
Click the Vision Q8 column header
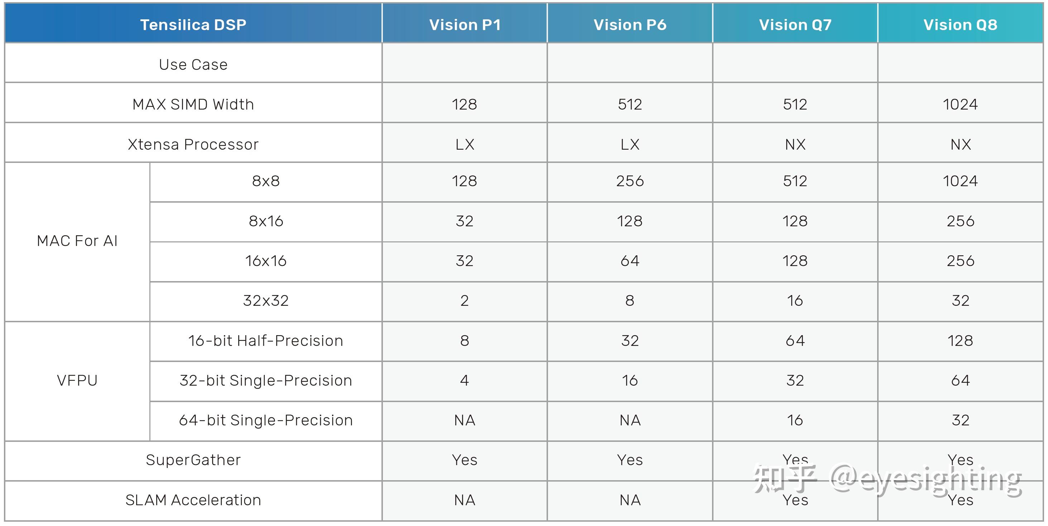[960, 25]
